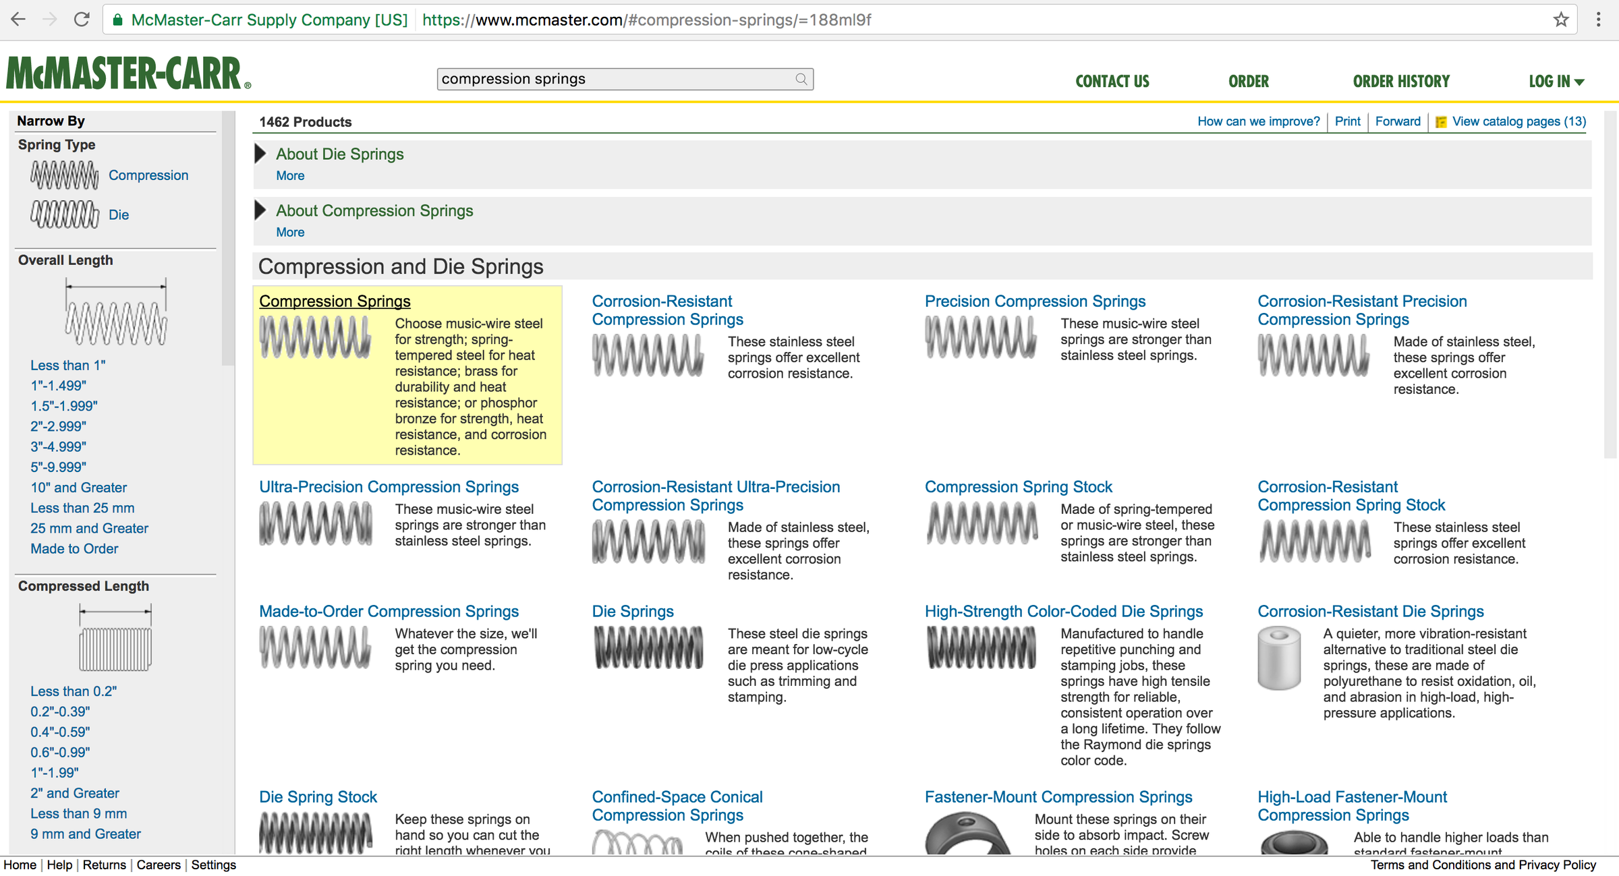
Task: Click the Fastener-Mount Compression Springs image
Action: point(968,834)
